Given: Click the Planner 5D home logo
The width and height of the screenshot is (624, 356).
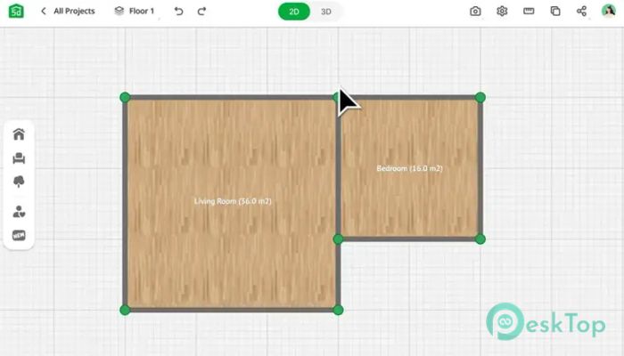Looking at the screenshot, I should [x=16, y=11].
